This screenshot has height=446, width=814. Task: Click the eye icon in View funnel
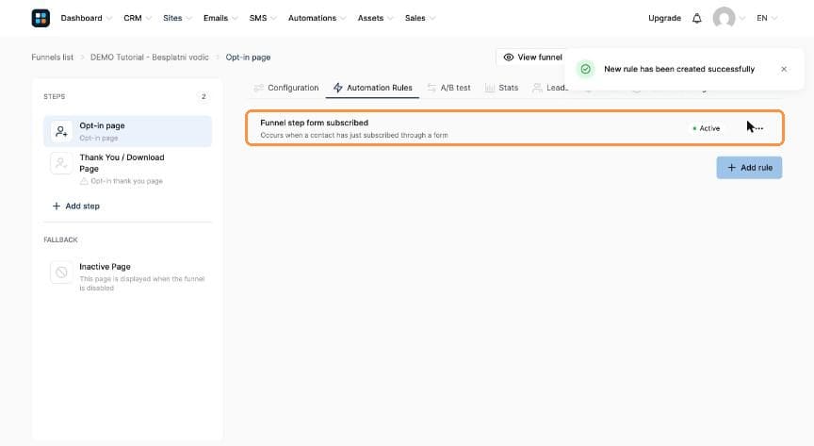coord(508,58)
